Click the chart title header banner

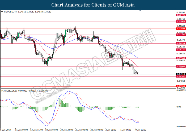click(93, 5)
